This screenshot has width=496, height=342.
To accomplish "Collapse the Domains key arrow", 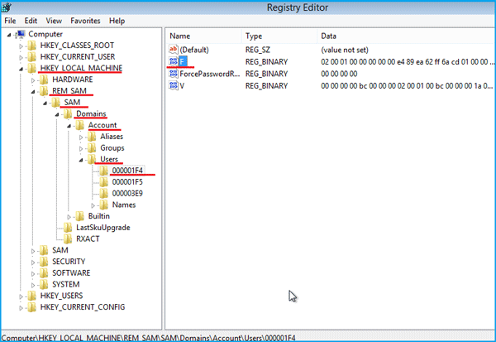I will 57,114.
